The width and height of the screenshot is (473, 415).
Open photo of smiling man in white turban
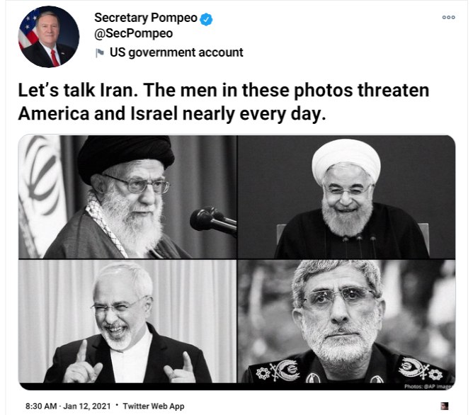[346, 197]
